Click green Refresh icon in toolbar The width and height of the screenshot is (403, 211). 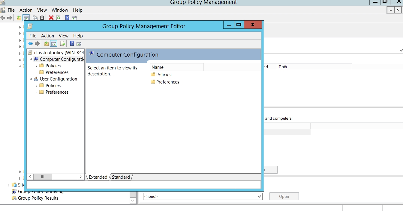58,18
